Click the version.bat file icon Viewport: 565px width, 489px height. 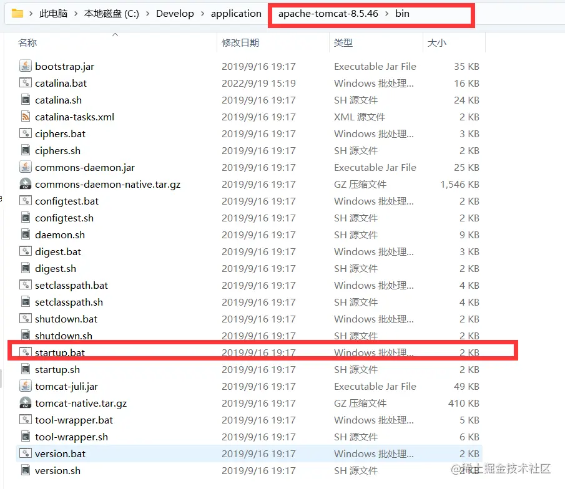click(x=25, y=453)
